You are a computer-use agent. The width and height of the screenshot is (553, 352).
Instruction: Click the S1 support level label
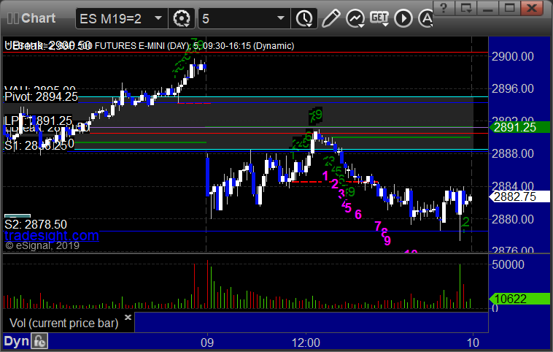[x=35, y=145]
